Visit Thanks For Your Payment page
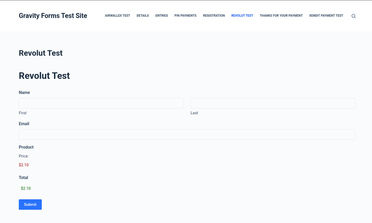The height and width of the screenshot is (223, 372). [x=281, y=16]
